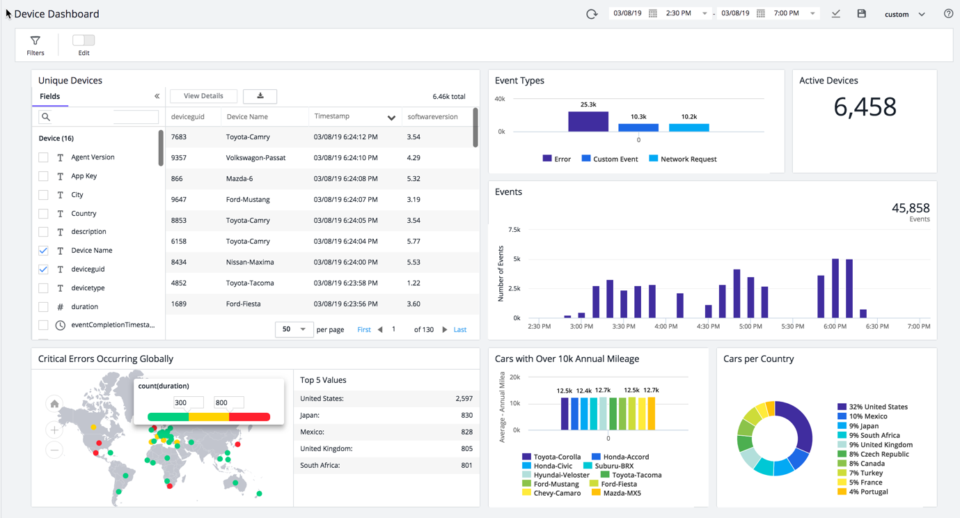Toggle the Network Request legend item

(683, 159)
